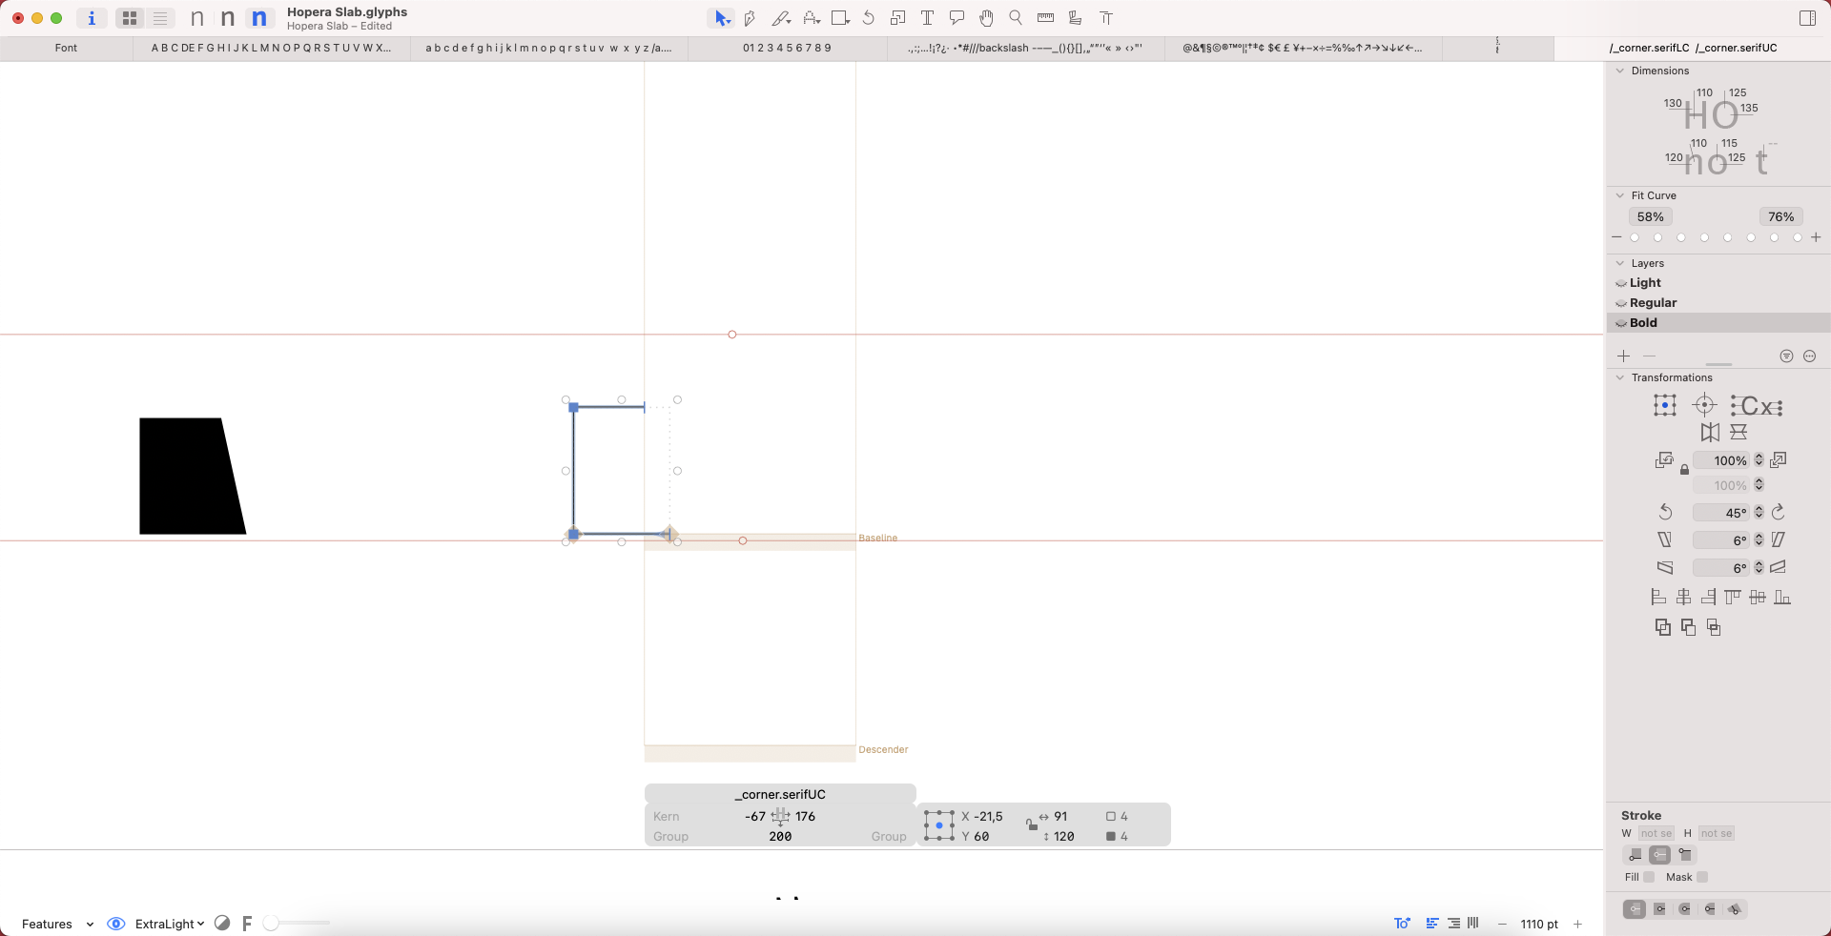Screen dimensions: 1831x936
Task: Toggle the Mask checkbox in Stroke
Action: [x=1702, y=877]
